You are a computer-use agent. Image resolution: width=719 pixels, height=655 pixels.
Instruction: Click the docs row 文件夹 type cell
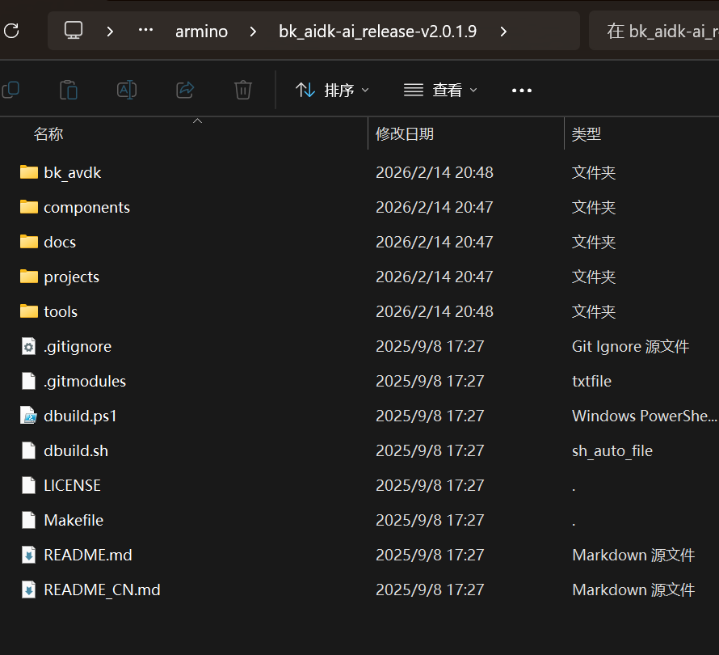593,242
